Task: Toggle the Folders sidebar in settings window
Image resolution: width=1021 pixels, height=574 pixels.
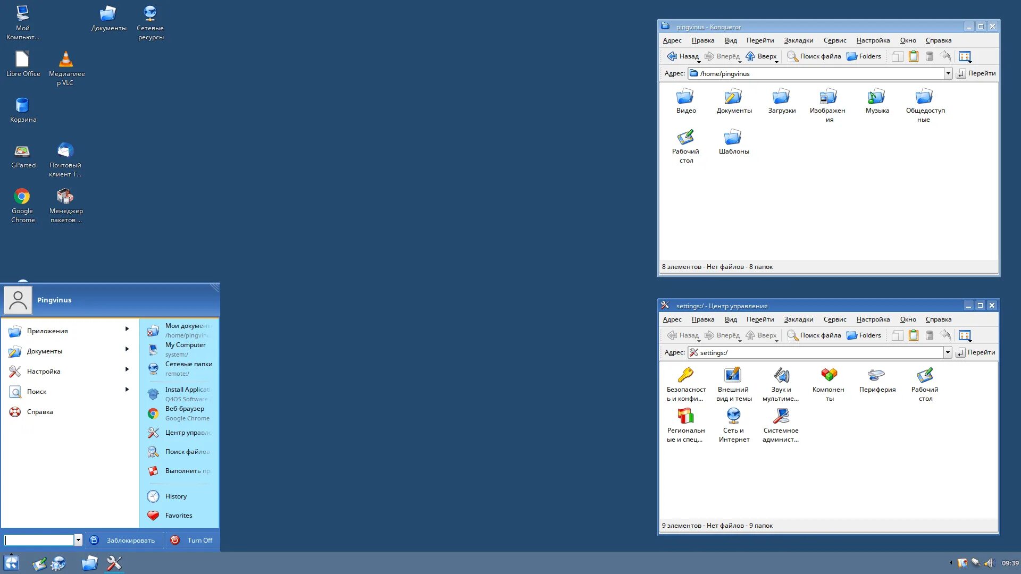Action: (x=864, y=335)
